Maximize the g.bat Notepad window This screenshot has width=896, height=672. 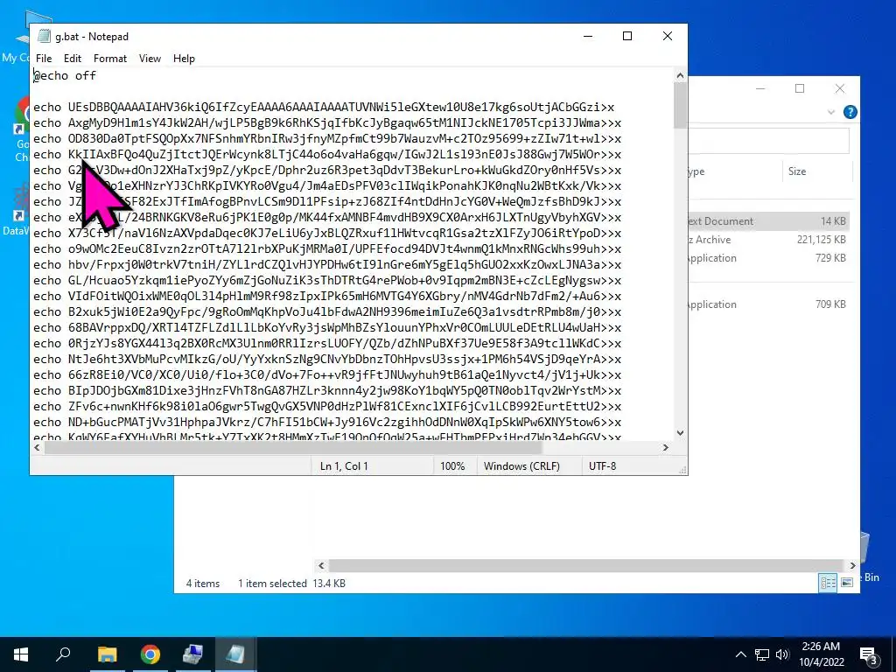(627, 36)
